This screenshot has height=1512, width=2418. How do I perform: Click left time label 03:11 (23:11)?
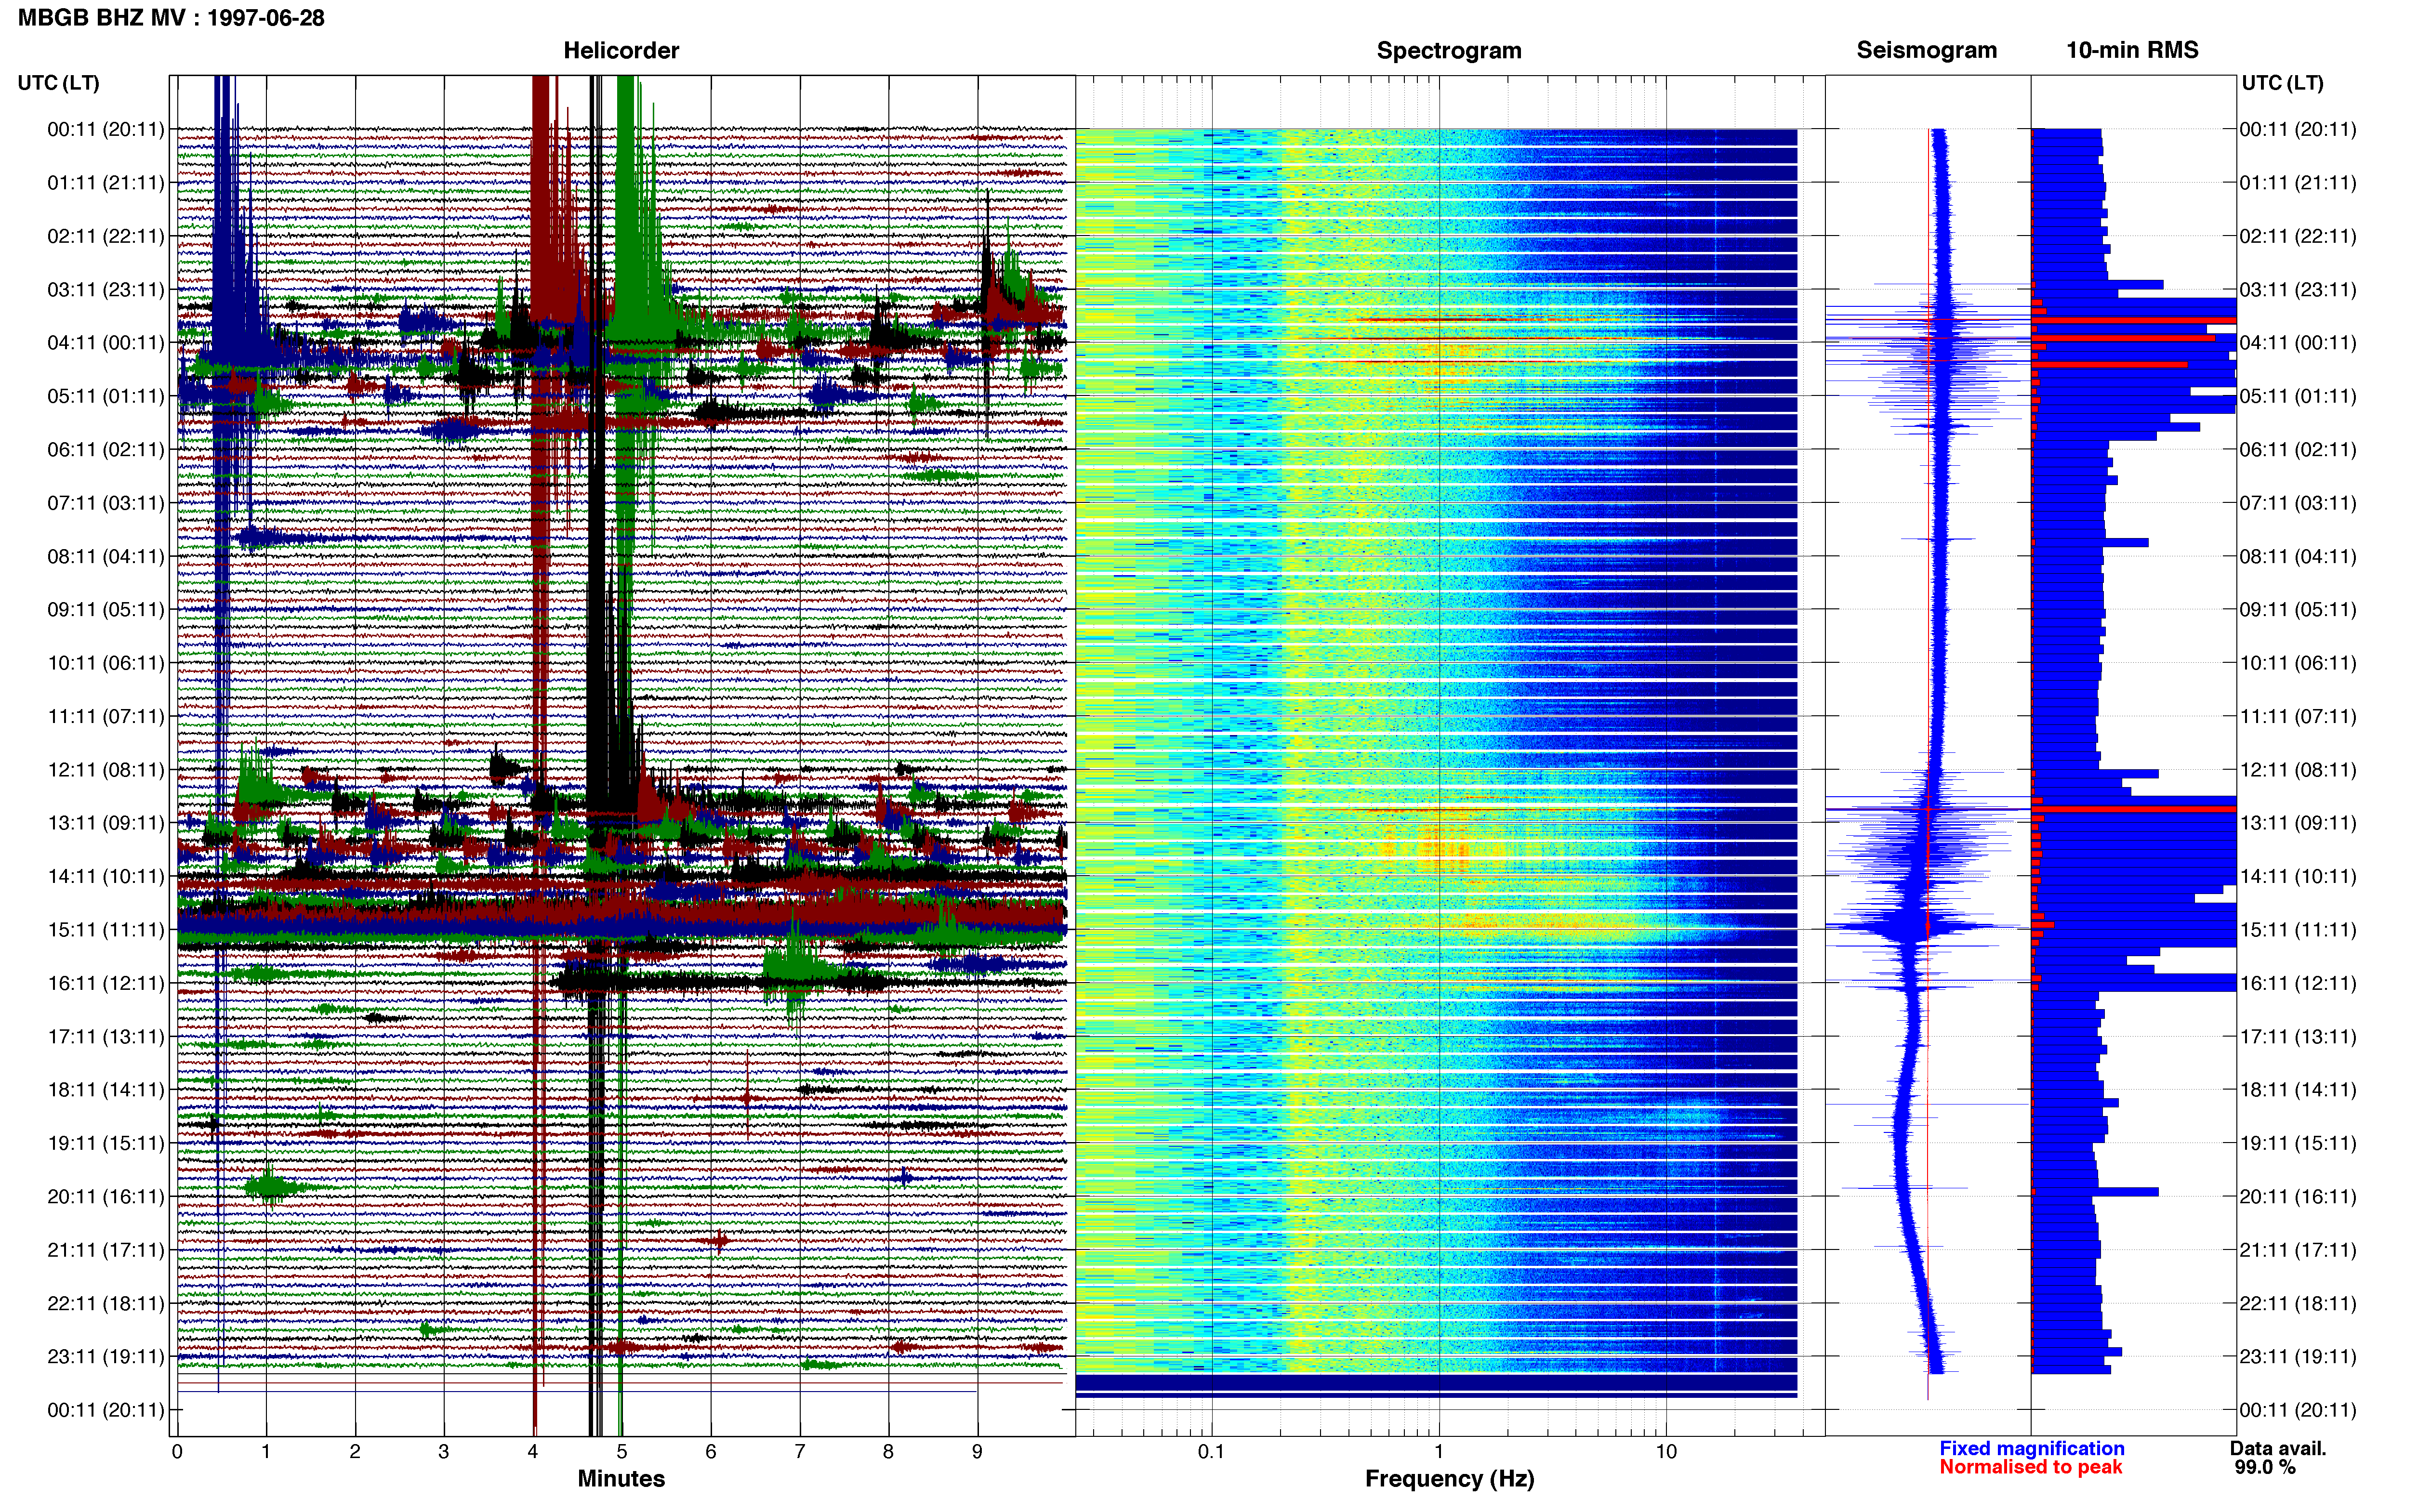coord(106,290)
